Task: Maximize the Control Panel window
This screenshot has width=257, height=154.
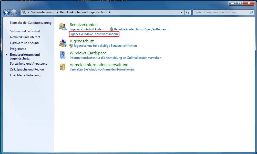Action: [x=239, y=3]
